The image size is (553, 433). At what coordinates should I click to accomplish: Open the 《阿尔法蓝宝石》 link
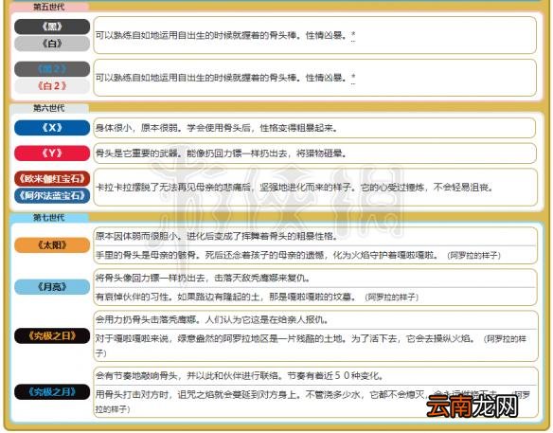(52, 195)
